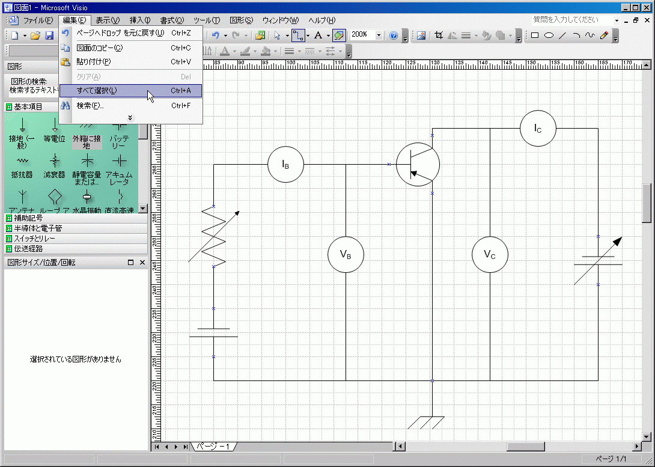Image resolution: width=655 pixels, height=467 pixels.
Task: Choose the Pencil tool icon
Action: click(x=604, y=35)
